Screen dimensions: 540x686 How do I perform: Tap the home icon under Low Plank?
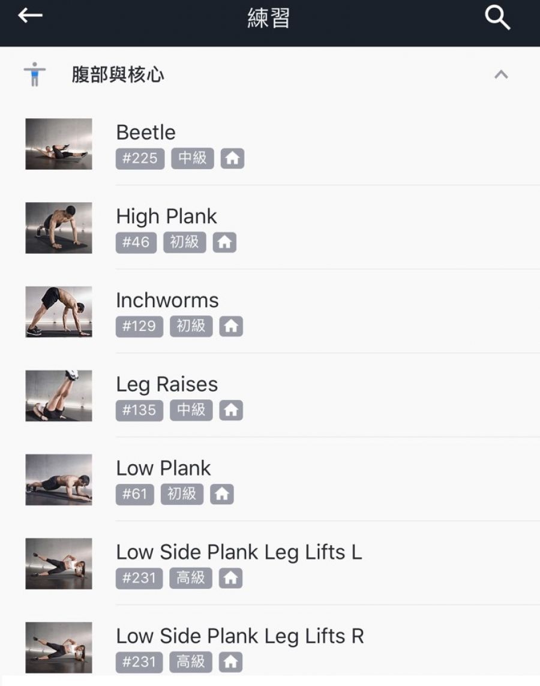[222, 494]
